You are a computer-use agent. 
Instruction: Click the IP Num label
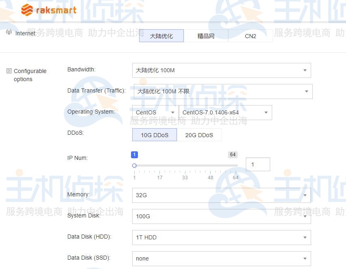coord(77,158)
